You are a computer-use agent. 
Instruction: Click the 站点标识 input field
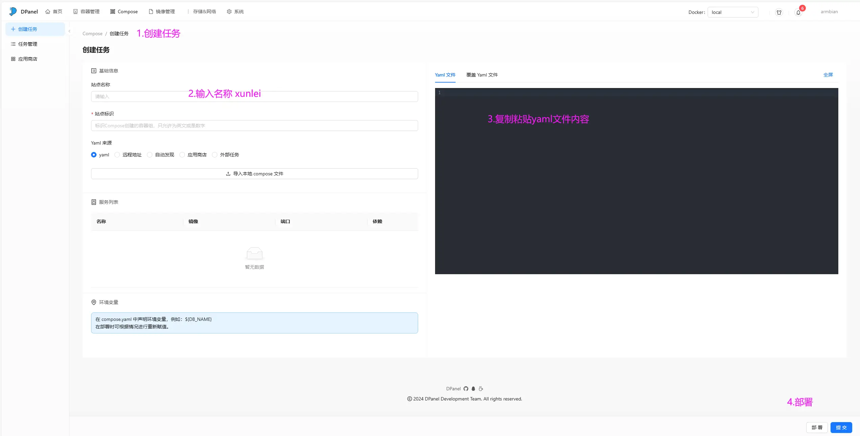(x=254, y=126)
